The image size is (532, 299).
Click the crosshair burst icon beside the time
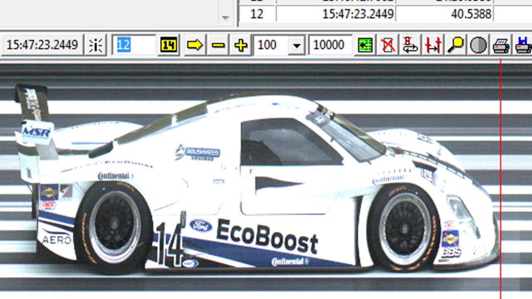[96, 45]
